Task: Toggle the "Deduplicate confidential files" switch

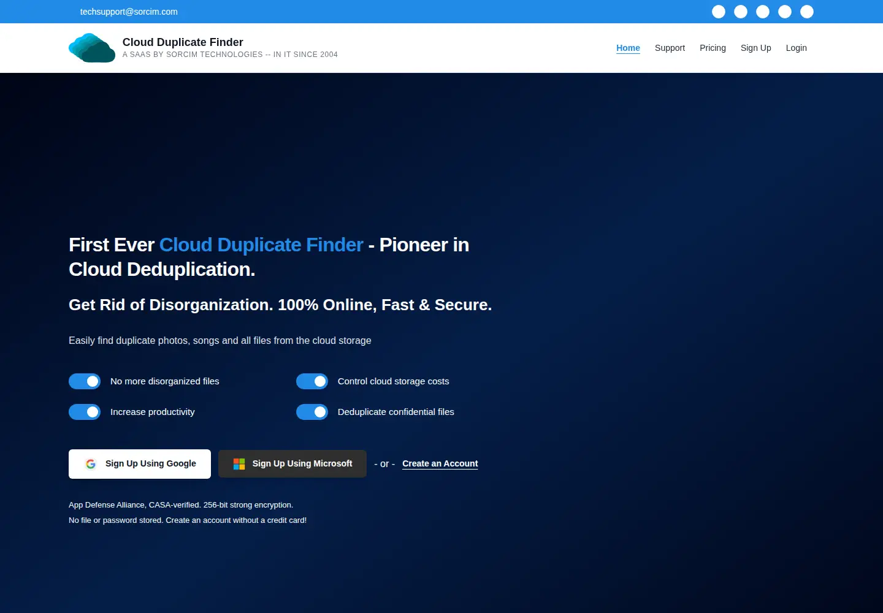Action: [x=312, y=412]
